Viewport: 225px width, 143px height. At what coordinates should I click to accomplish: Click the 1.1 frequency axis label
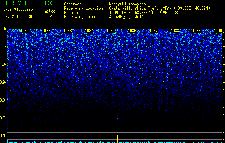point(3,46)
